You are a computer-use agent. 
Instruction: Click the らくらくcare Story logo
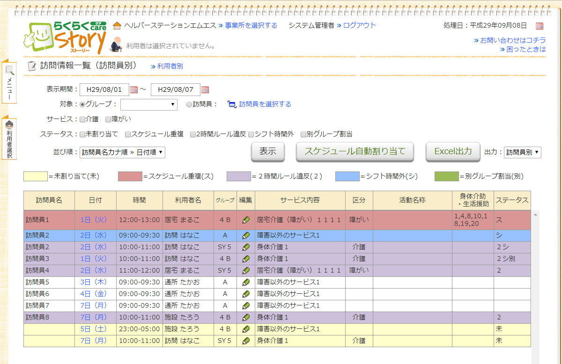(65, 37)
